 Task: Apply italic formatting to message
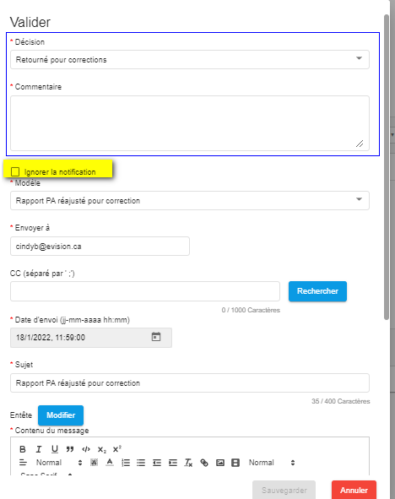pyautogui.click(x=39, y=449)
